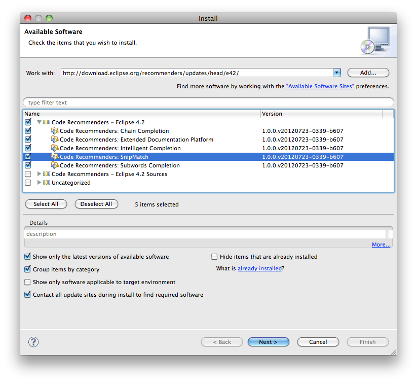Click the Code Recommenders Eclipse 4.2 category icon

point(47,122)
